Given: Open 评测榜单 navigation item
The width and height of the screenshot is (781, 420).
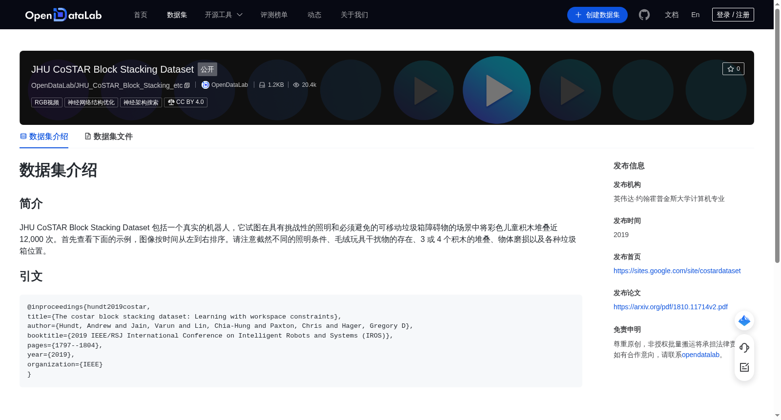Looking at the screenshot, I should [x=274, y=15].
